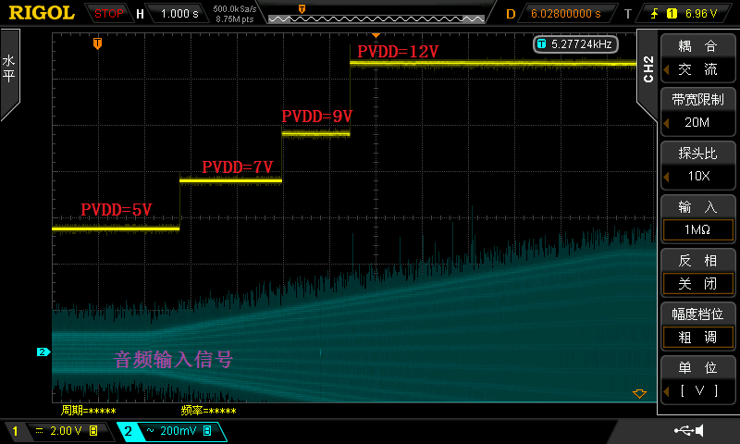Click the orange trigger level arrow at bottom right
740x444 pixels.
pyautogui.click(x=638, y=394)
